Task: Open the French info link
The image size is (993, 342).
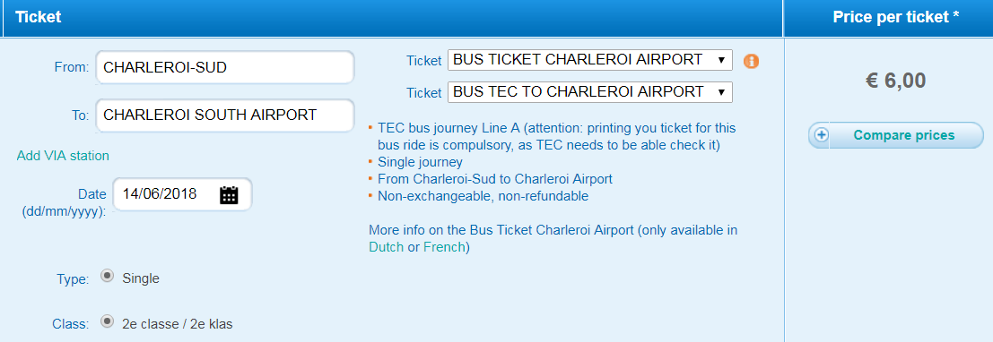Action: [x=444, y=247]
